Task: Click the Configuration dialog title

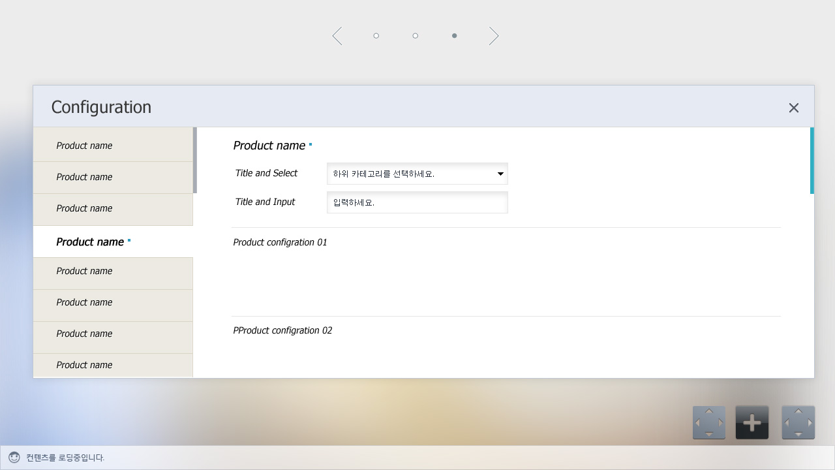Action: 101,107
